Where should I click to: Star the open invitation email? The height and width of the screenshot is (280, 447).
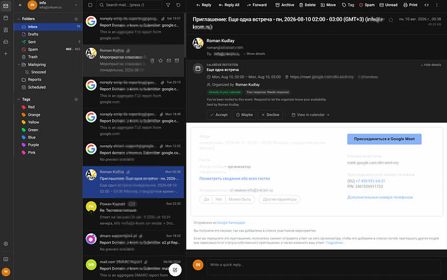click(391, 20)
